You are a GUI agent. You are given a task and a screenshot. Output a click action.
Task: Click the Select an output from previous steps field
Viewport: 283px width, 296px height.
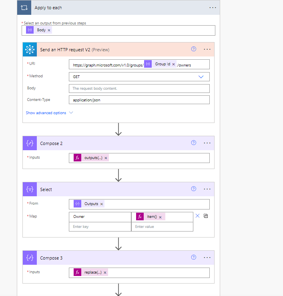click(x=118, y=30)
